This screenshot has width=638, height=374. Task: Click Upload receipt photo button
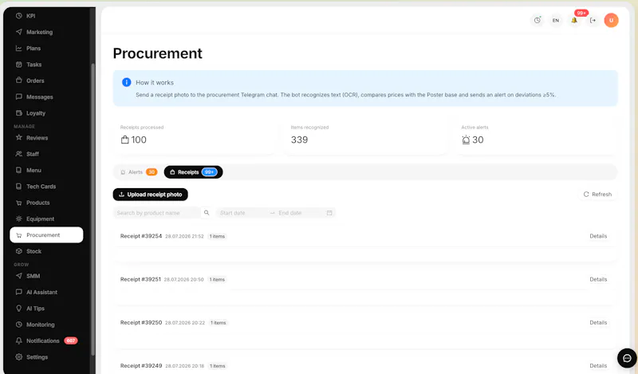click(x=151, y=195)
